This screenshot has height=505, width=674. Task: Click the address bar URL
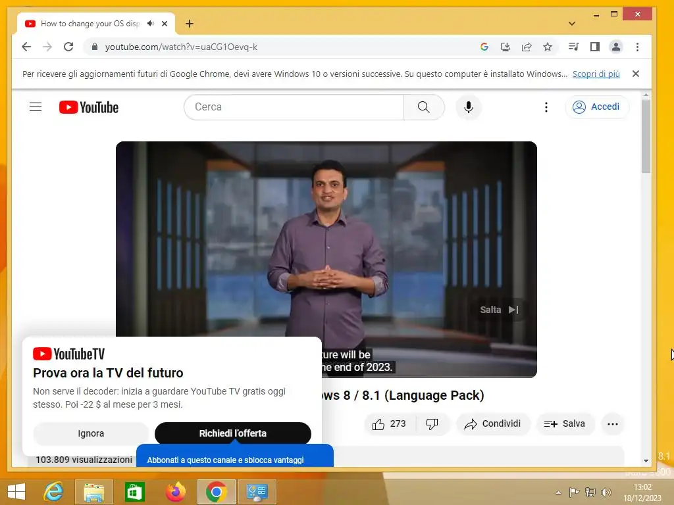coord(181,47)
